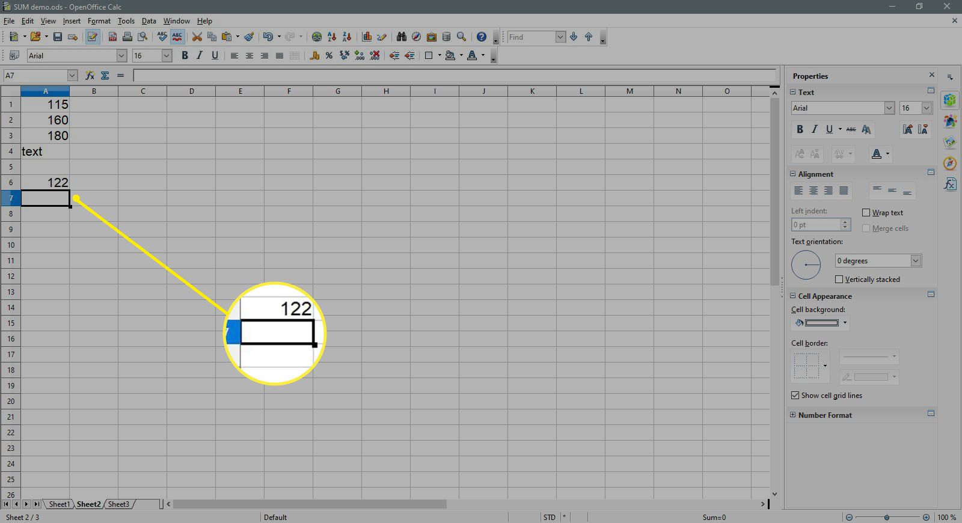Click into the formula input line
The image size is (962, 523).
[x=455, y=75]
